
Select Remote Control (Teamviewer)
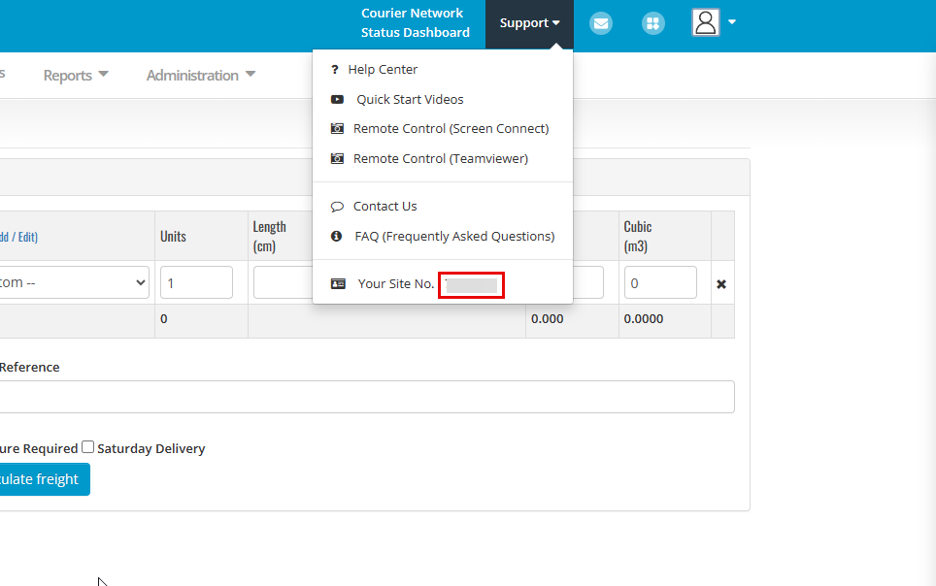443,158
